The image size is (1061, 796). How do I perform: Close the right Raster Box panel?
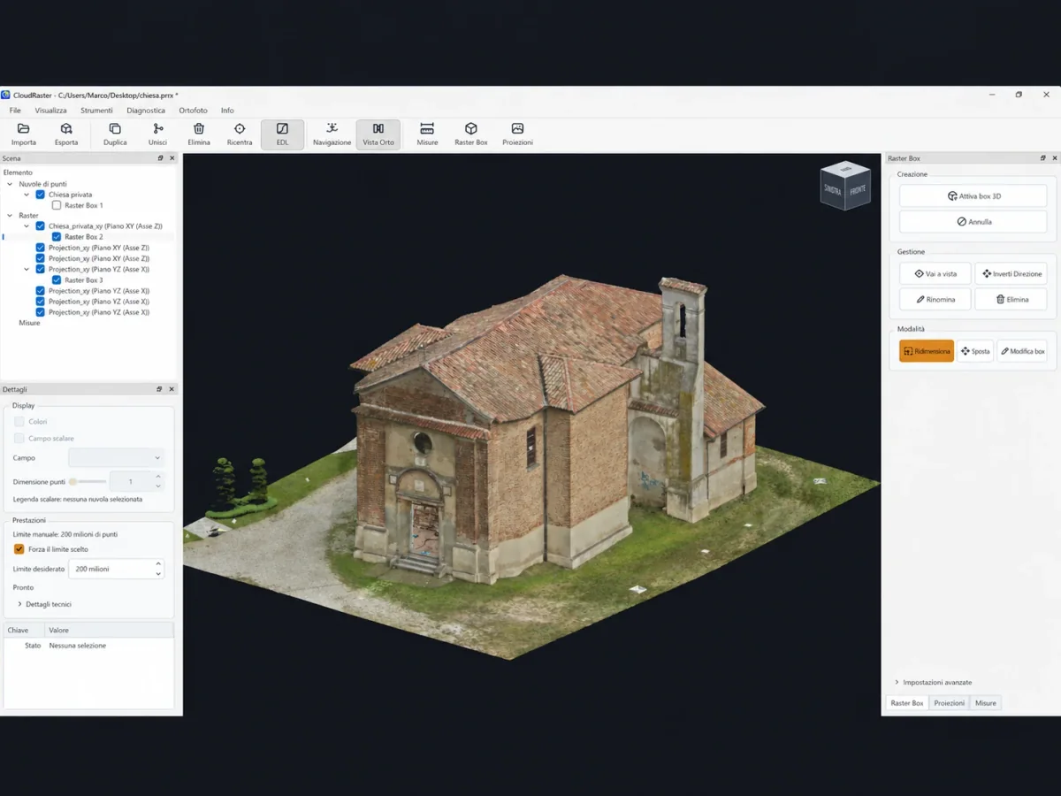pos(1054,158)
